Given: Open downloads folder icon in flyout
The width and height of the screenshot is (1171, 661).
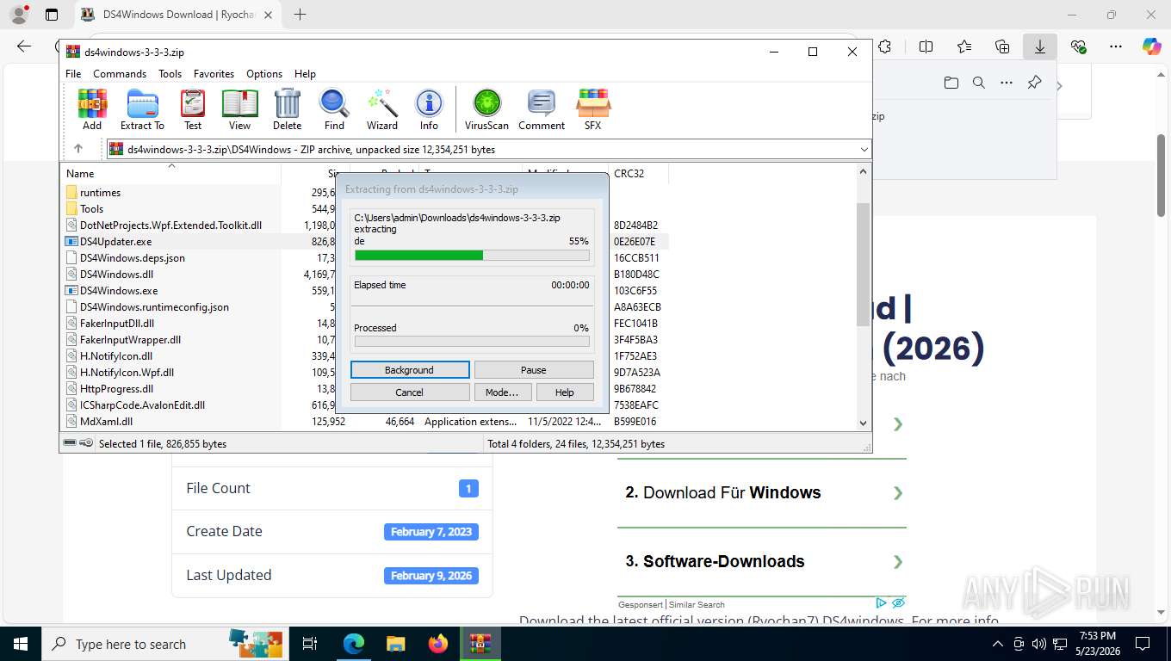Looking at the screenshot, I should click(x=951, y=83).
